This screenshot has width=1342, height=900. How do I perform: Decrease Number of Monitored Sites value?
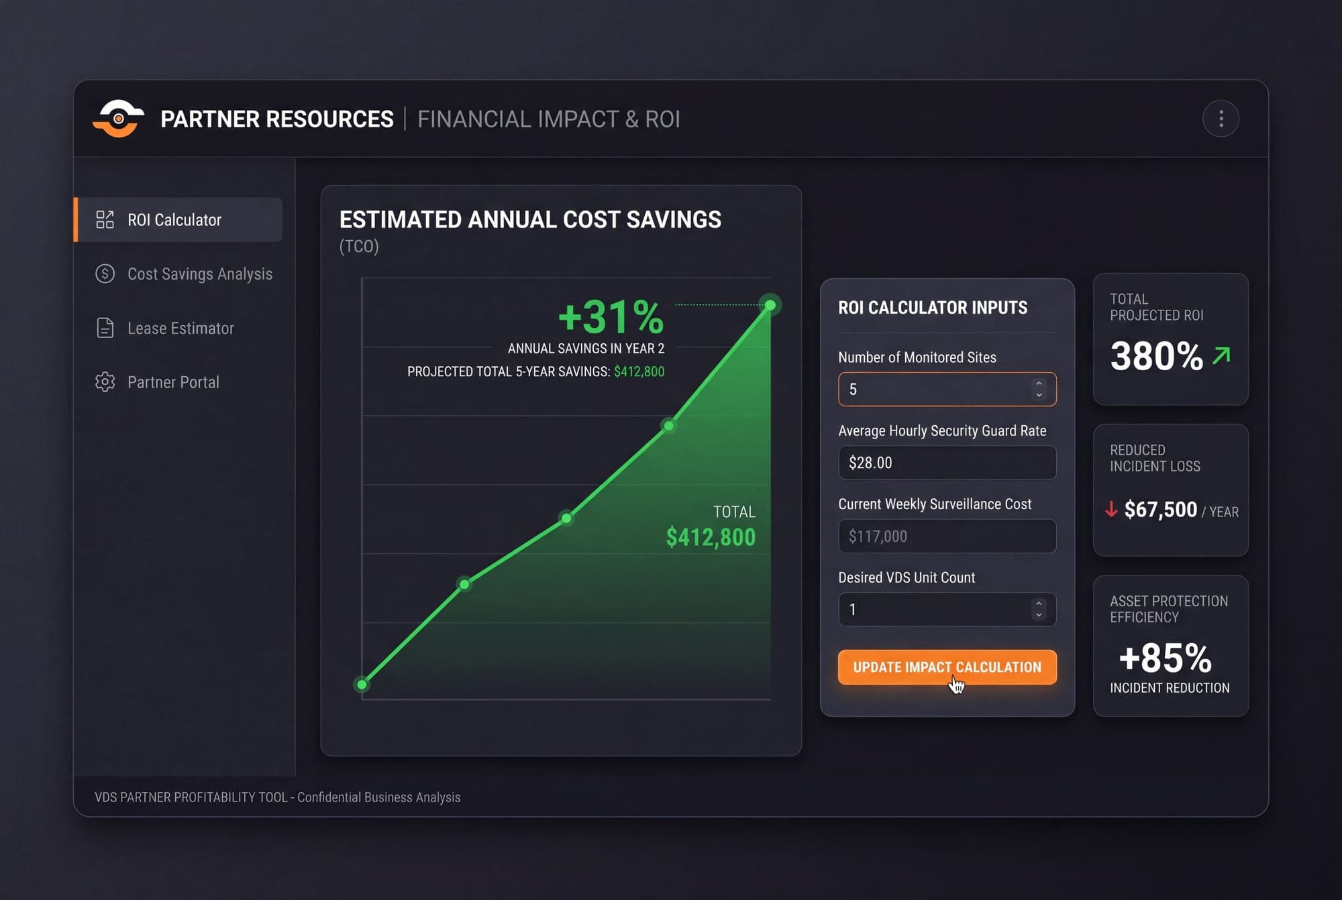[x=1039, y=395]
